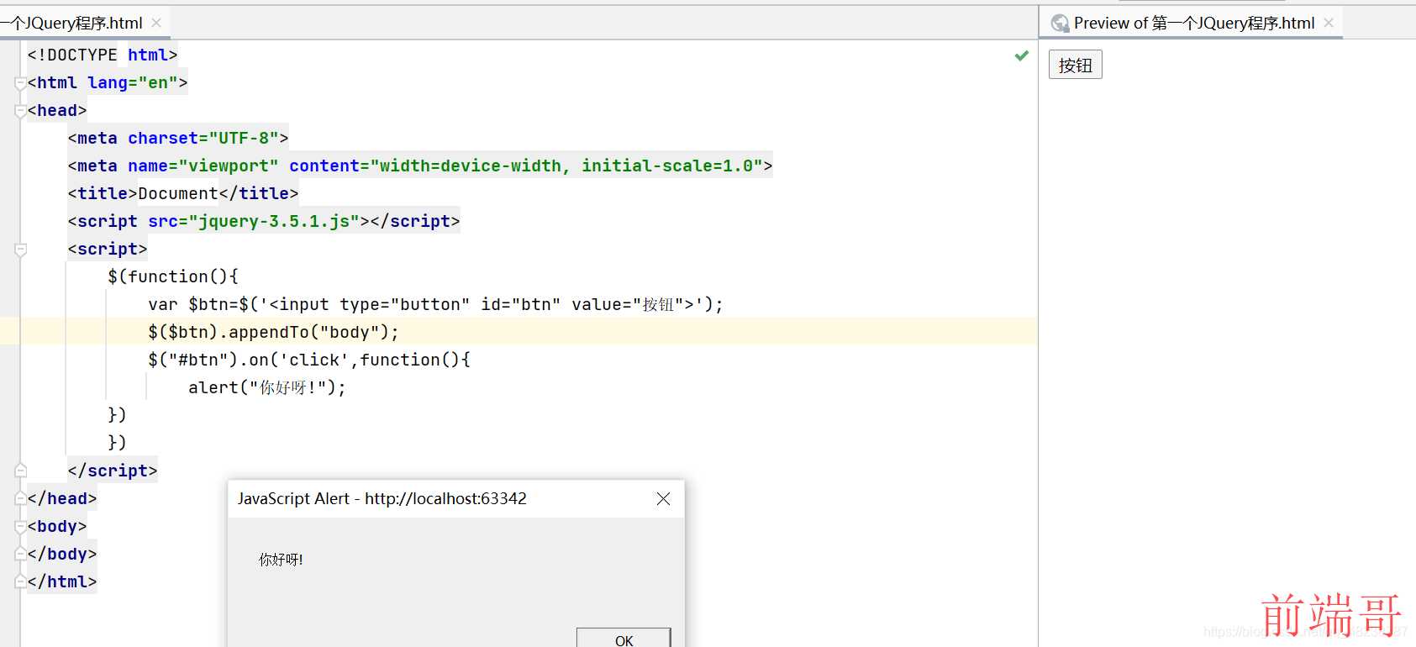Click the 你好呀! message in alert dialog
Viewport: 1416px width, 647px height.
pyautogui.click(x=281, y=560)
